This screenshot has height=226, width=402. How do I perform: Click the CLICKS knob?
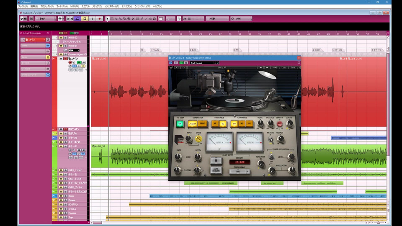[289, 123]
